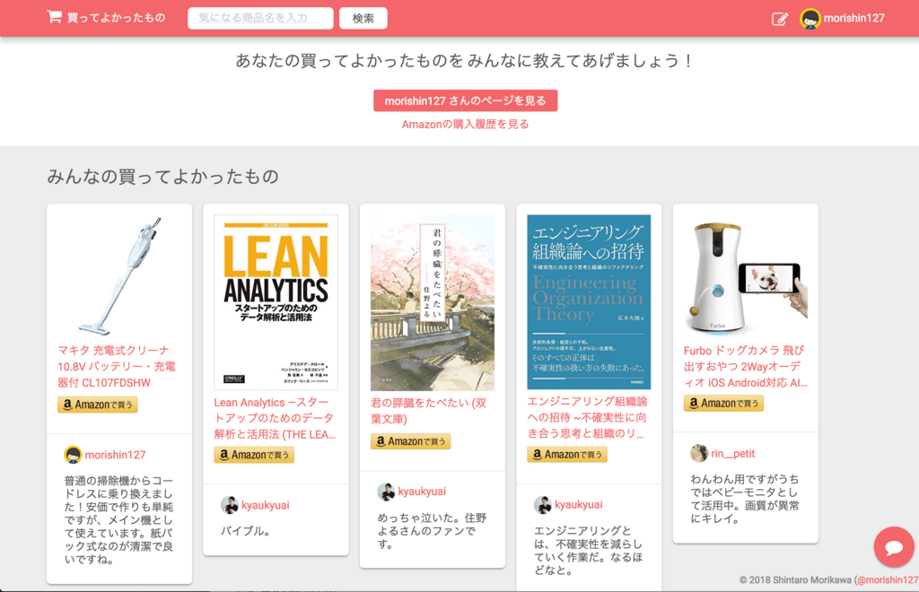The width and height of the screenshot is (919, 592).
Task: Open the マキタ 充電式クリーナ product image
Action: [119, 275]
